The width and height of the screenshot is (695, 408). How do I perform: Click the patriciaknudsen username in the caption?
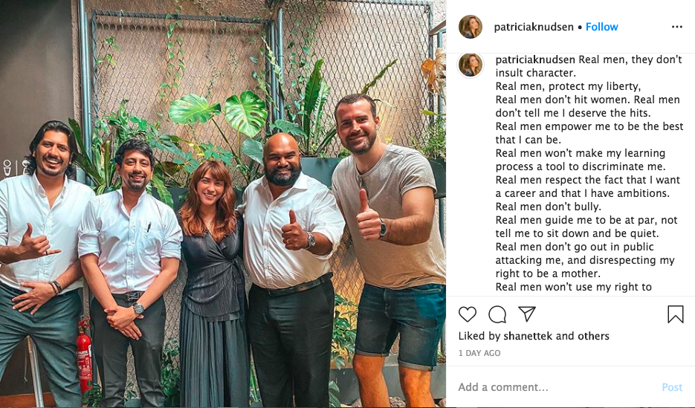535,59
